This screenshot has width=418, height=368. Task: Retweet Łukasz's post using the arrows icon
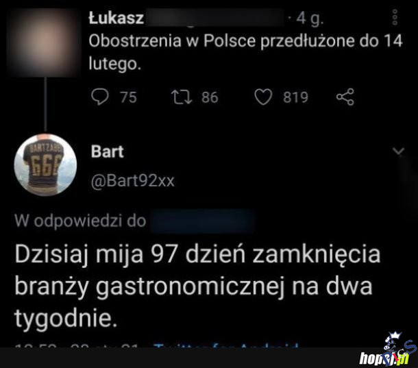point(182,97)
